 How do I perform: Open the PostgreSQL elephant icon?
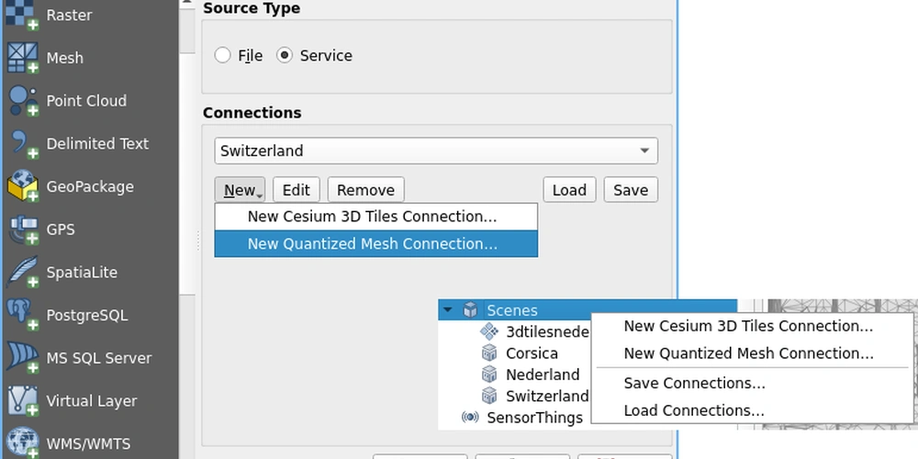point(23,315)
